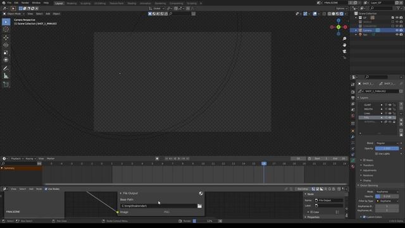Select the Add Cube tool

[x=6, y=84]
